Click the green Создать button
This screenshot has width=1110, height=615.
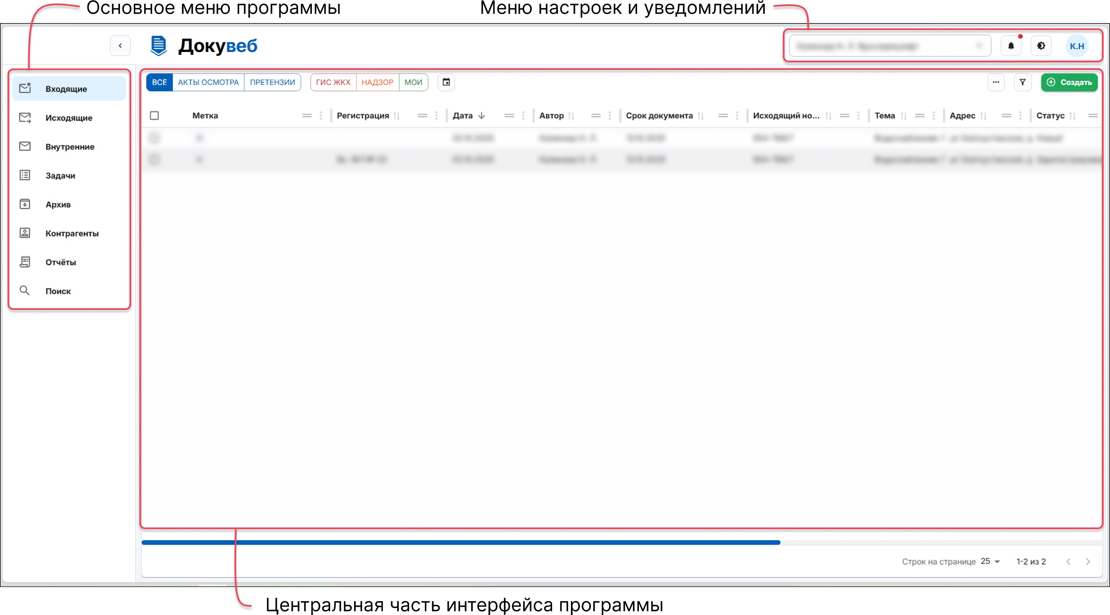point(1070,82)
